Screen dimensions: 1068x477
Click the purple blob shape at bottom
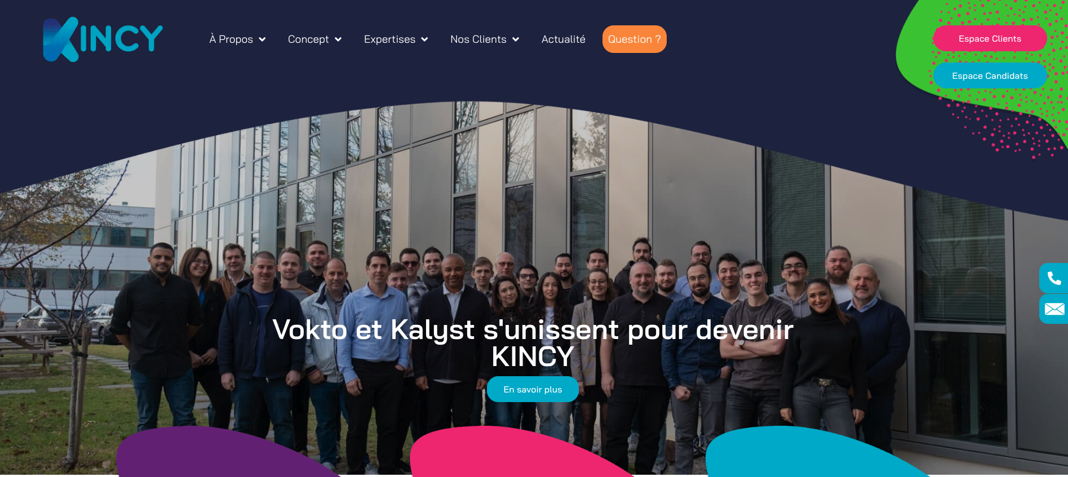(x=225, y=453)
